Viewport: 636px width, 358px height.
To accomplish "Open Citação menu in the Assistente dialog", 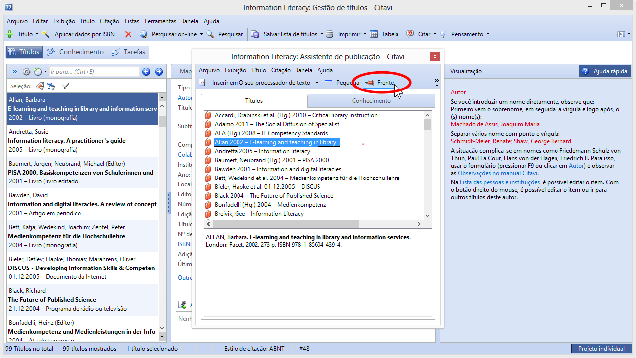I will [x=281, y=70].
